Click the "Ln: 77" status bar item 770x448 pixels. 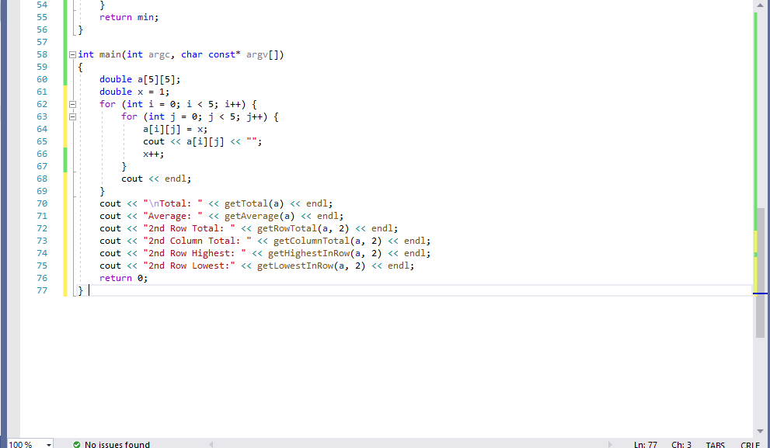tap(646, 444)
